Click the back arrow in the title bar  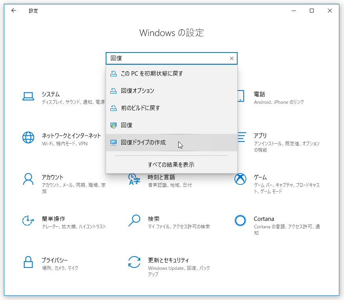[x=14, y=11]
